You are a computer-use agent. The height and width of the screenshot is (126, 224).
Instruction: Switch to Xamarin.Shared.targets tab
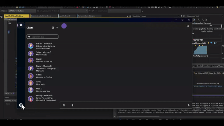click(87, 16)
